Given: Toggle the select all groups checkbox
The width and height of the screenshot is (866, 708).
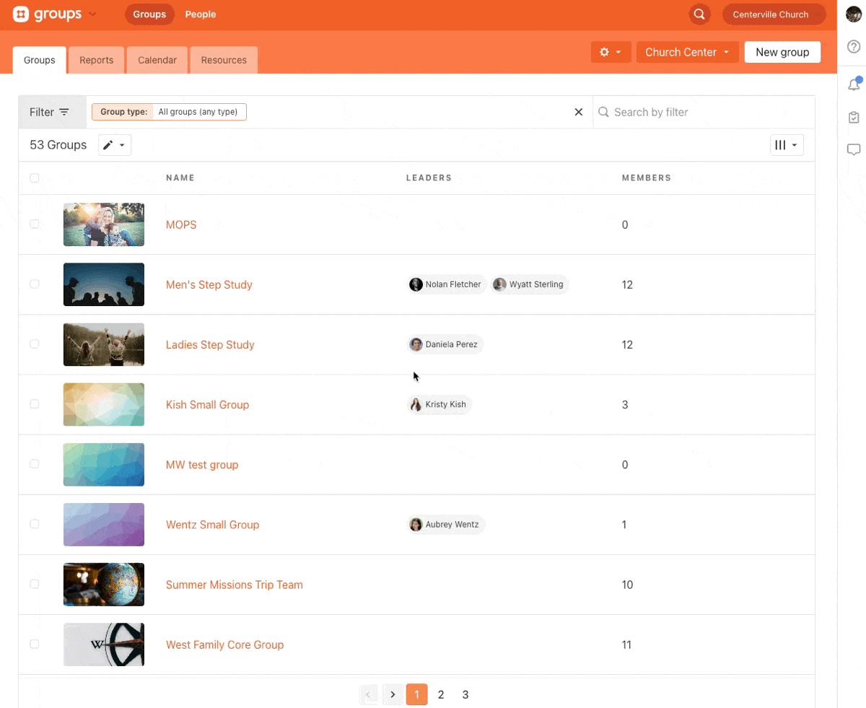Looking at the screenshot, I should pyautogui.click(x=34, y=178).
